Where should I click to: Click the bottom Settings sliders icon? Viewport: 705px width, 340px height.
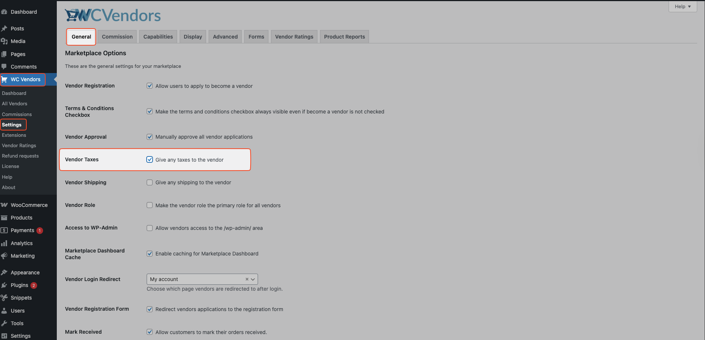4,336
